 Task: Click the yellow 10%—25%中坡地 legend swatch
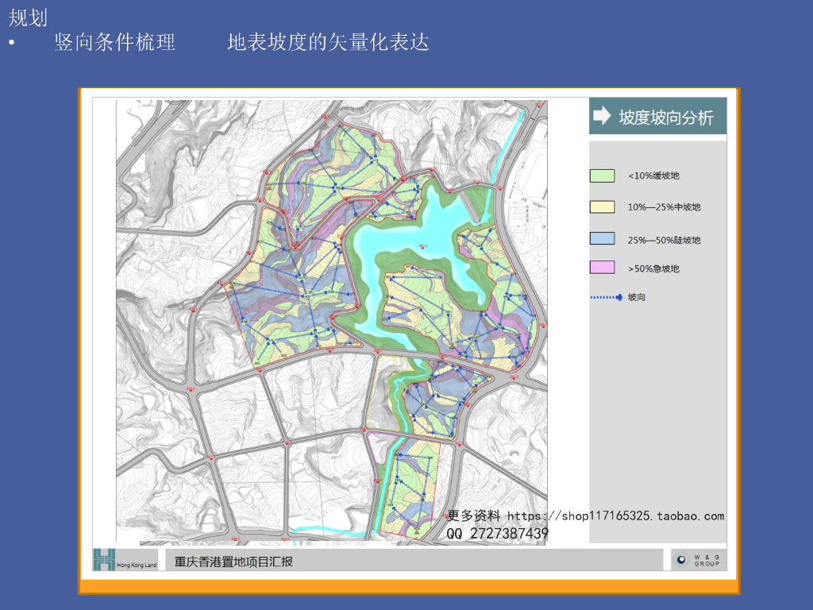point(602,207)
